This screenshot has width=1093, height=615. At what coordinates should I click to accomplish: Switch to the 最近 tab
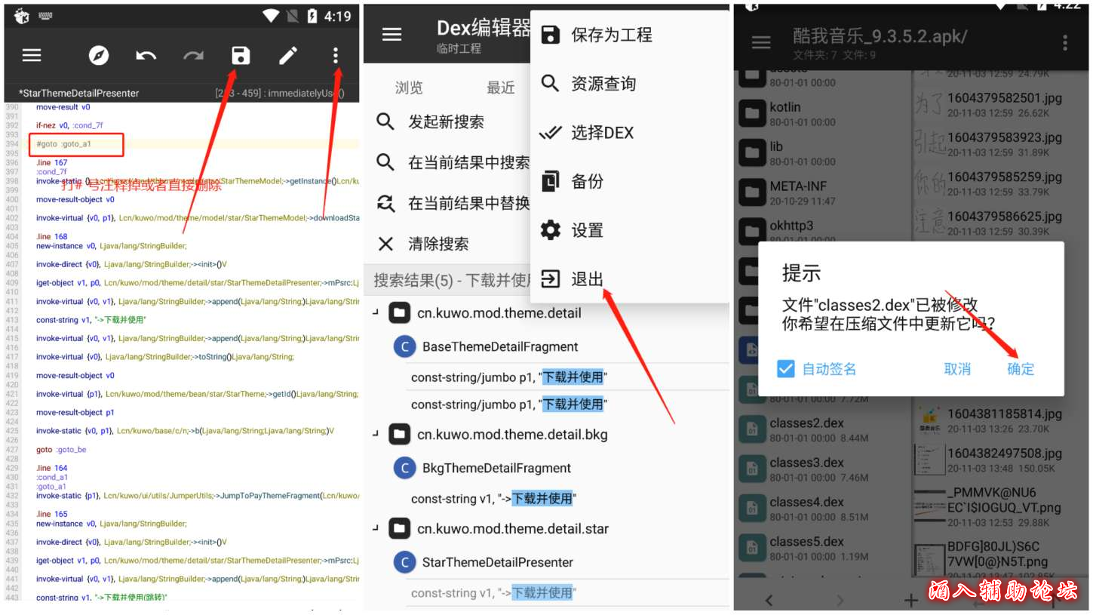(500, 88)
